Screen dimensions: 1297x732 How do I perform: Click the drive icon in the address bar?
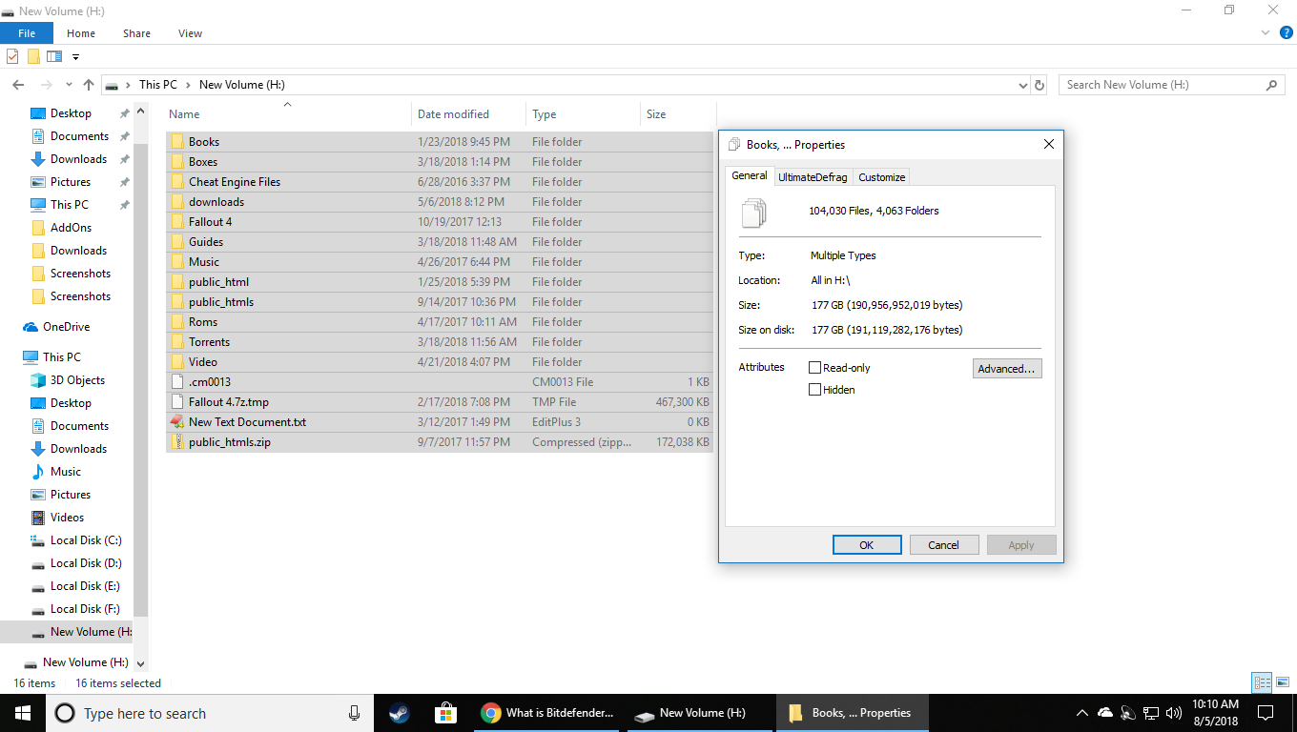113,85
